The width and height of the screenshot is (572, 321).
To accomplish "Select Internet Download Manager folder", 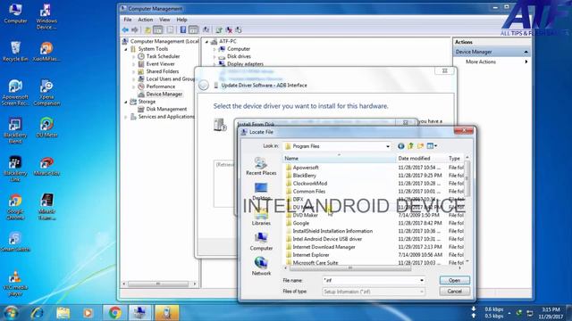I will [x=324, y=247].
